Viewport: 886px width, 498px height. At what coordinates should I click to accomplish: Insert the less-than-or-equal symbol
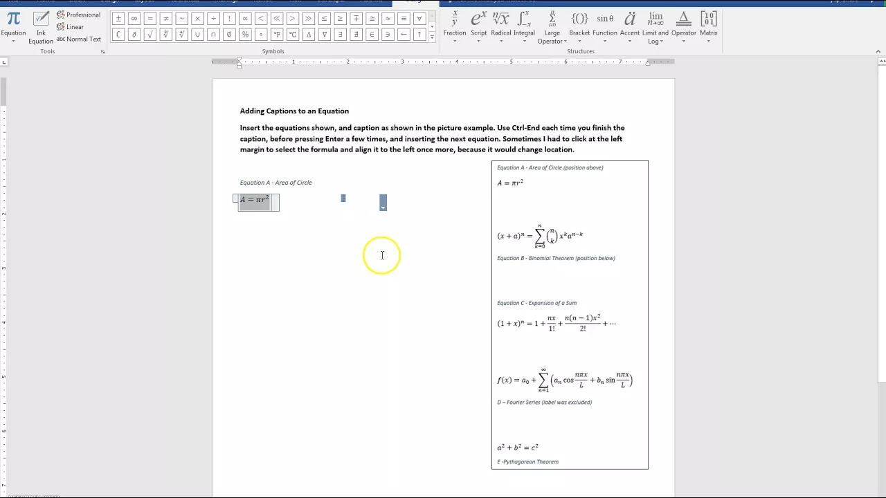324,19
